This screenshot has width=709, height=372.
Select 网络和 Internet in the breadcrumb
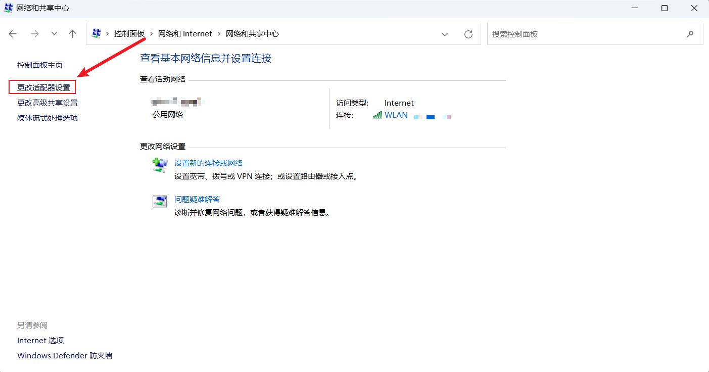pyautogui.click(x=185, y=34)
